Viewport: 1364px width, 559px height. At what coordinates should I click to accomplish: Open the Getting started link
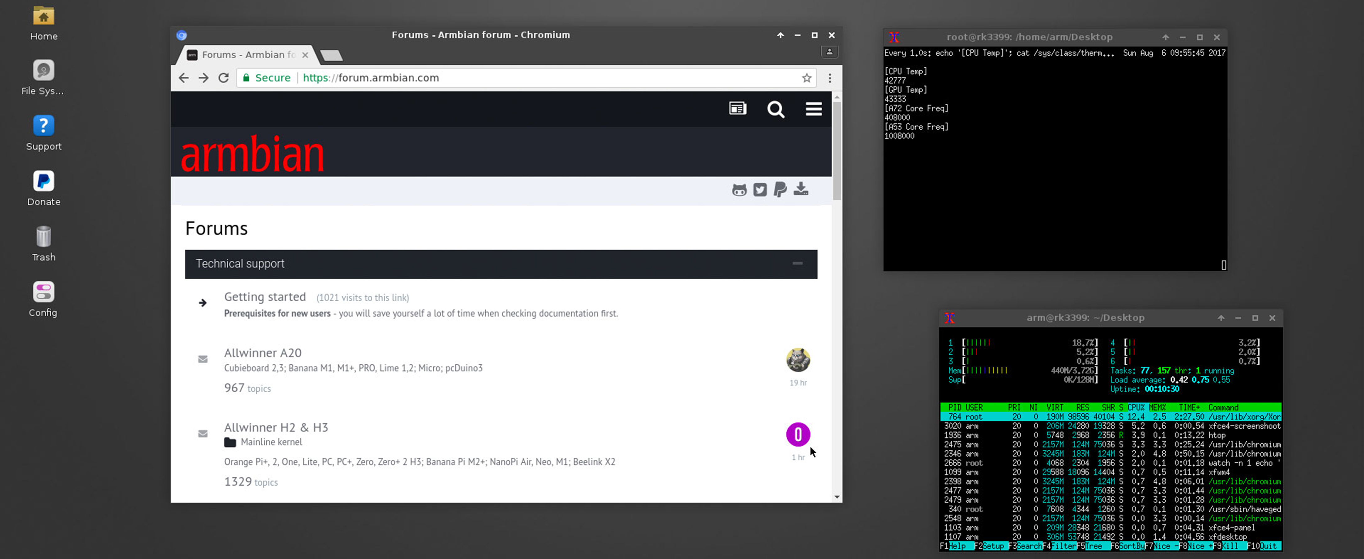265,297
